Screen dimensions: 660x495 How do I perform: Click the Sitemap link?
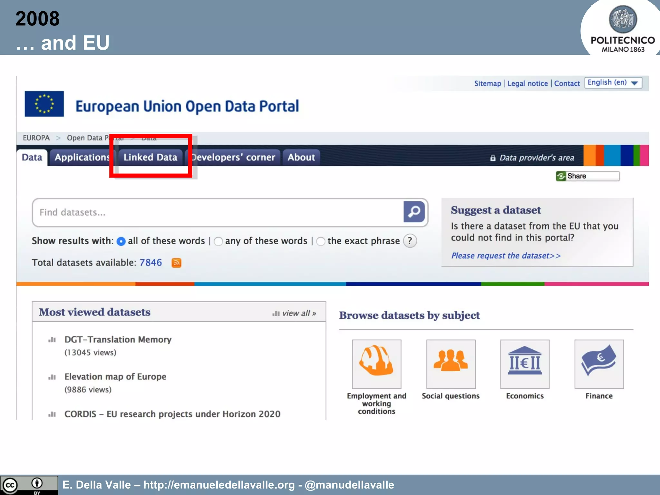click(488, 83)
